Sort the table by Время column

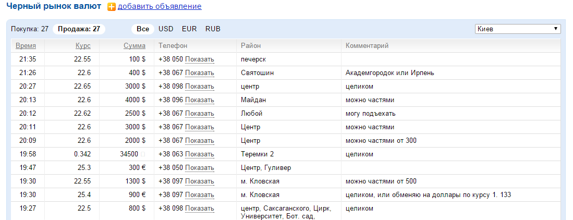point(26,46)
